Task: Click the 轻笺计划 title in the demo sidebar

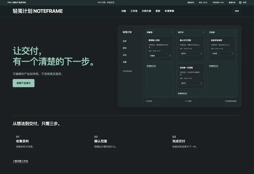Action: point(127,32)
